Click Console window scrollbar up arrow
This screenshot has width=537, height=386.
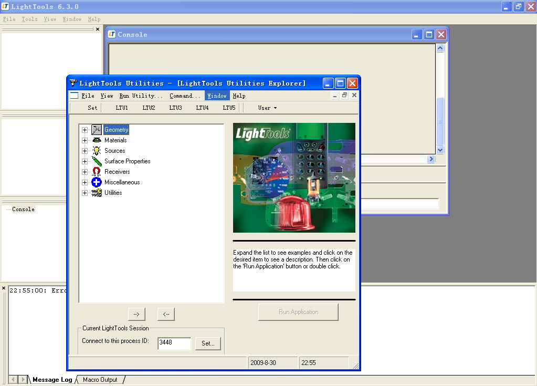440,48
